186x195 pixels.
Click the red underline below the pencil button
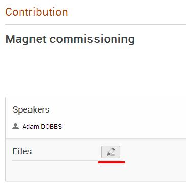pyautogui.click(x=111, y=162)
